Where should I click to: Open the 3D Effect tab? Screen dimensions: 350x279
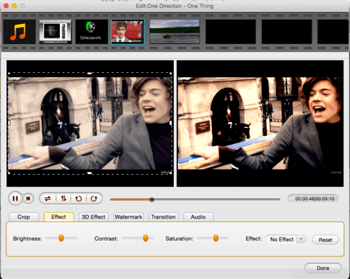tap(93, 217)
